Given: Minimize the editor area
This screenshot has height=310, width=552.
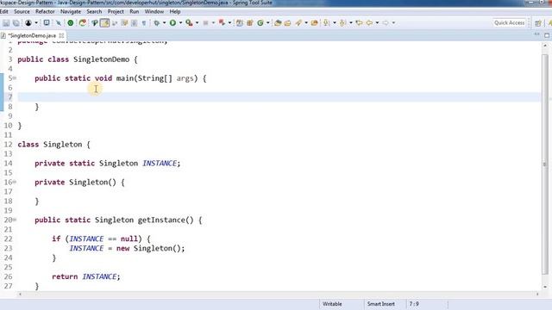Looking at the screenshot, I should click(x=536, y=34).
